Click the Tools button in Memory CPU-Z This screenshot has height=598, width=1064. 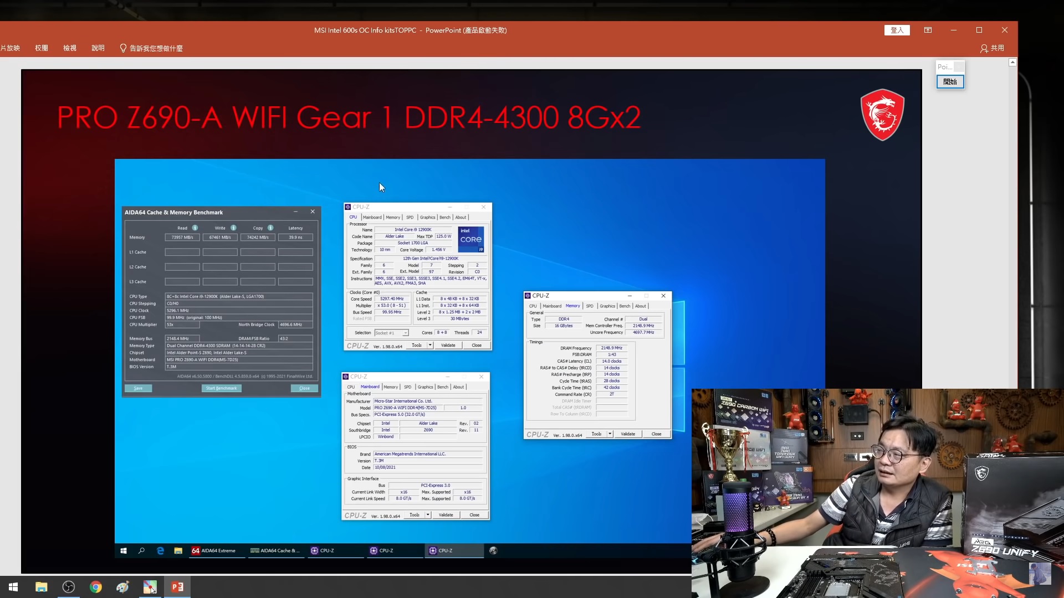click(x=596, y=434)
